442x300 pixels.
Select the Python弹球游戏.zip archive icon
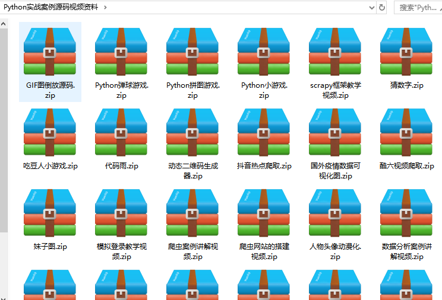[121, 52]
